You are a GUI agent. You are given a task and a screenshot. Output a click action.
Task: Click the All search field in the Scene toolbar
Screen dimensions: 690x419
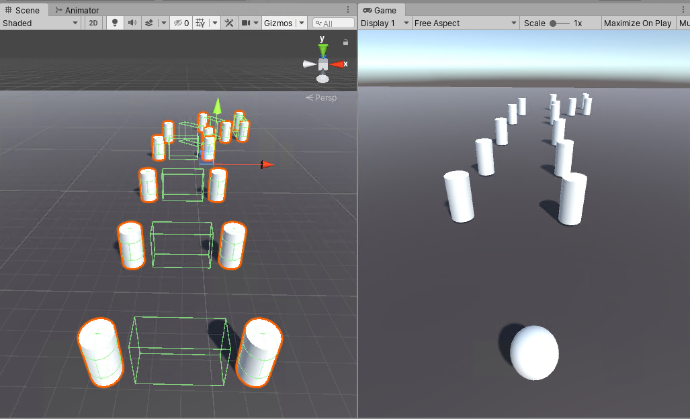pyautogui.click(x=333, y=22)
